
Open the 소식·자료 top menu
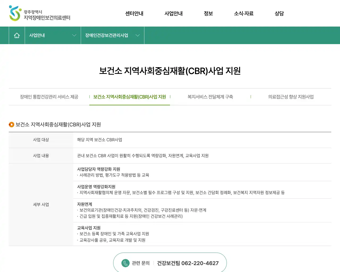click(x=244, y=14)
